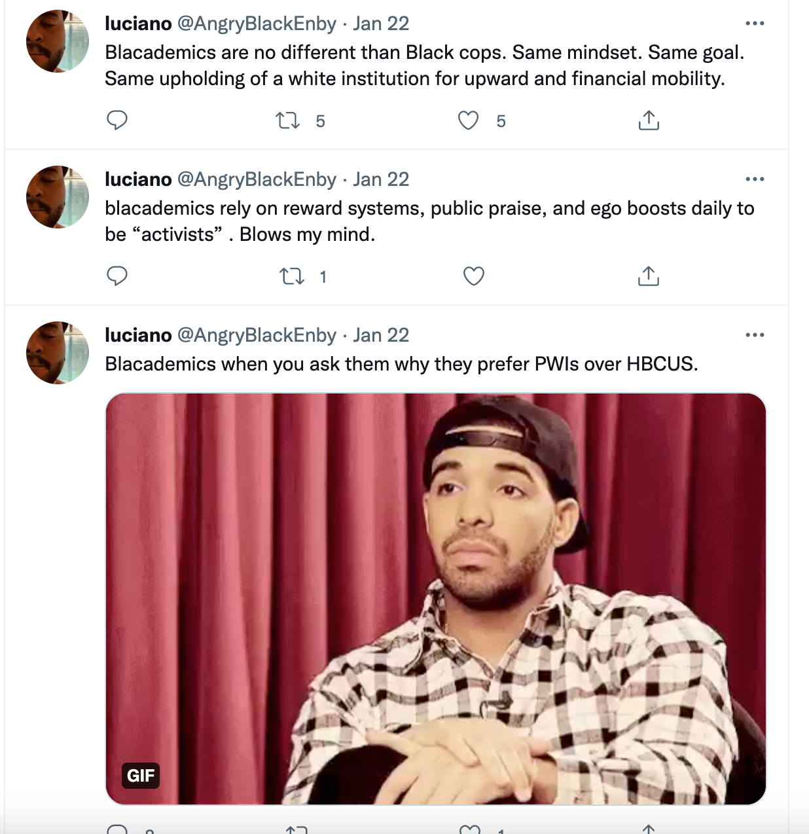The height and width of the screenshot is (834, 809).
Task: Open the Jan 22 timestamp of second tweet
Action: [x=381, y=179]
